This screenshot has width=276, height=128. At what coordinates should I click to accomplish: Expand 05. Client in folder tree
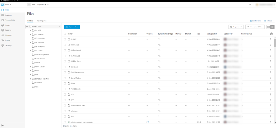click(30, 51)
